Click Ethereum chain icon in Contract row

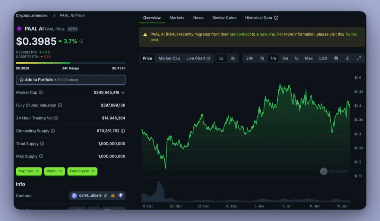click(x=74, y=196)
